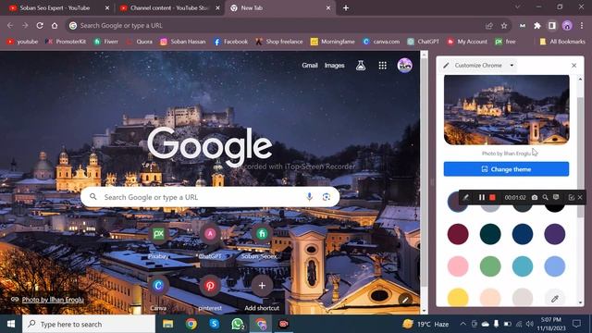The image size is (592, 333).
Task: Open the Soban Seoex Fiverr shortcut
Action: coord(262,240)
